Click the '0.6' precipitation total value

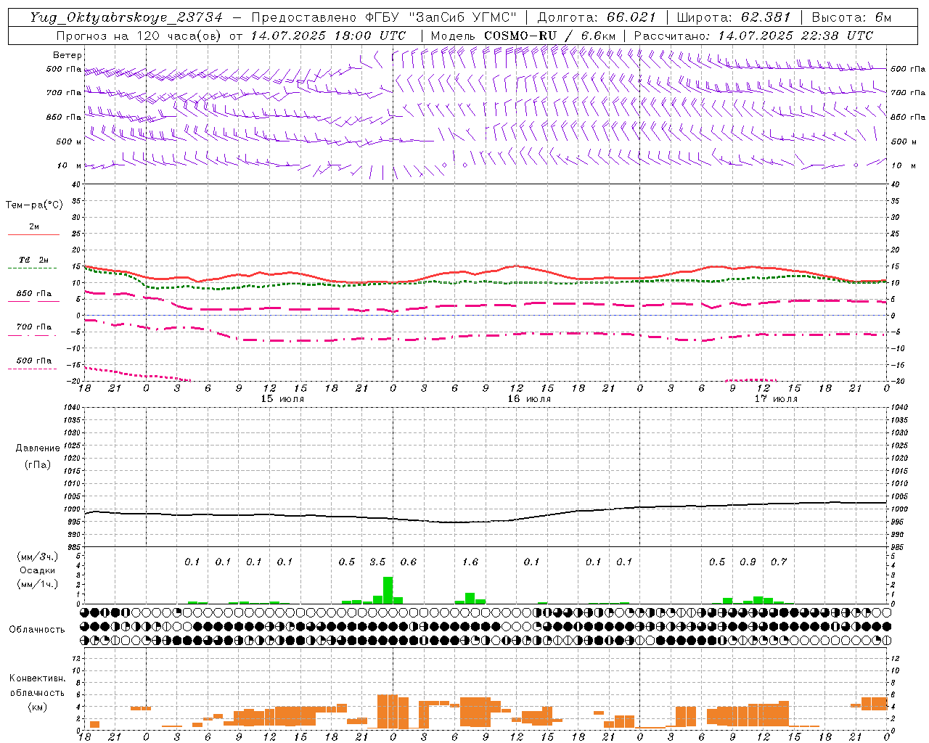click(x=409, y=562)
